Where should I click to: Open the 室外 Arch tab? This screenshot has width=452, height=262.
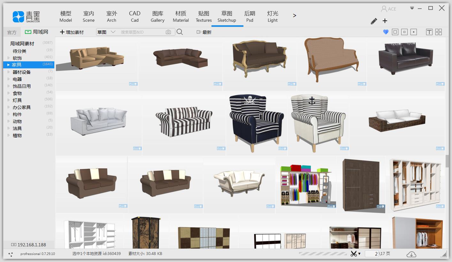tap(112, 17)
